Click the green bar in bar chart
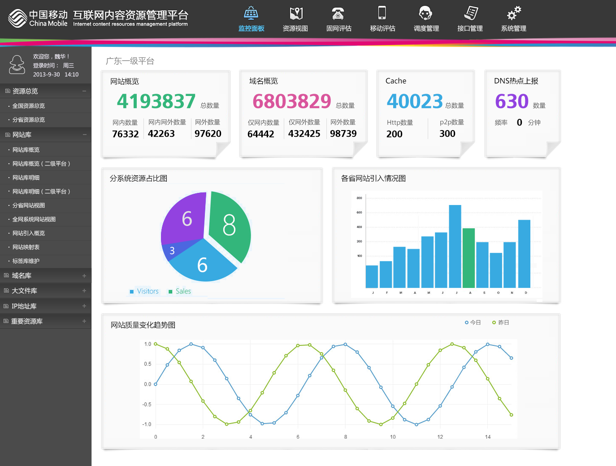616x466 pixels. pyautogui.click(x=469, y=258)
